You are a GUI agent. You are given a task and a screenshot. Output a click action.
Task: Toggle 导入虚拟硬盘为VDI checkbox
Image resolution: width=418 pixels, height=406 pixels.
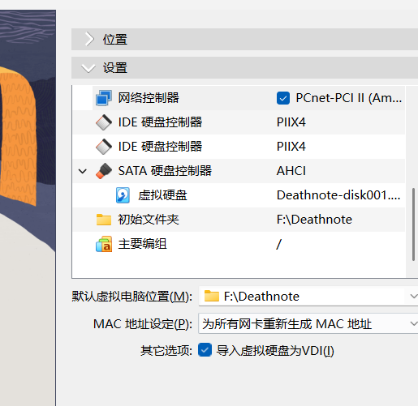(x=205, y=350)
